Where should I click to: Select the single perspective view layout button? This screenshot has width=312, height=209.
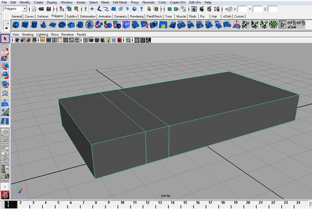tap(5, 132)
